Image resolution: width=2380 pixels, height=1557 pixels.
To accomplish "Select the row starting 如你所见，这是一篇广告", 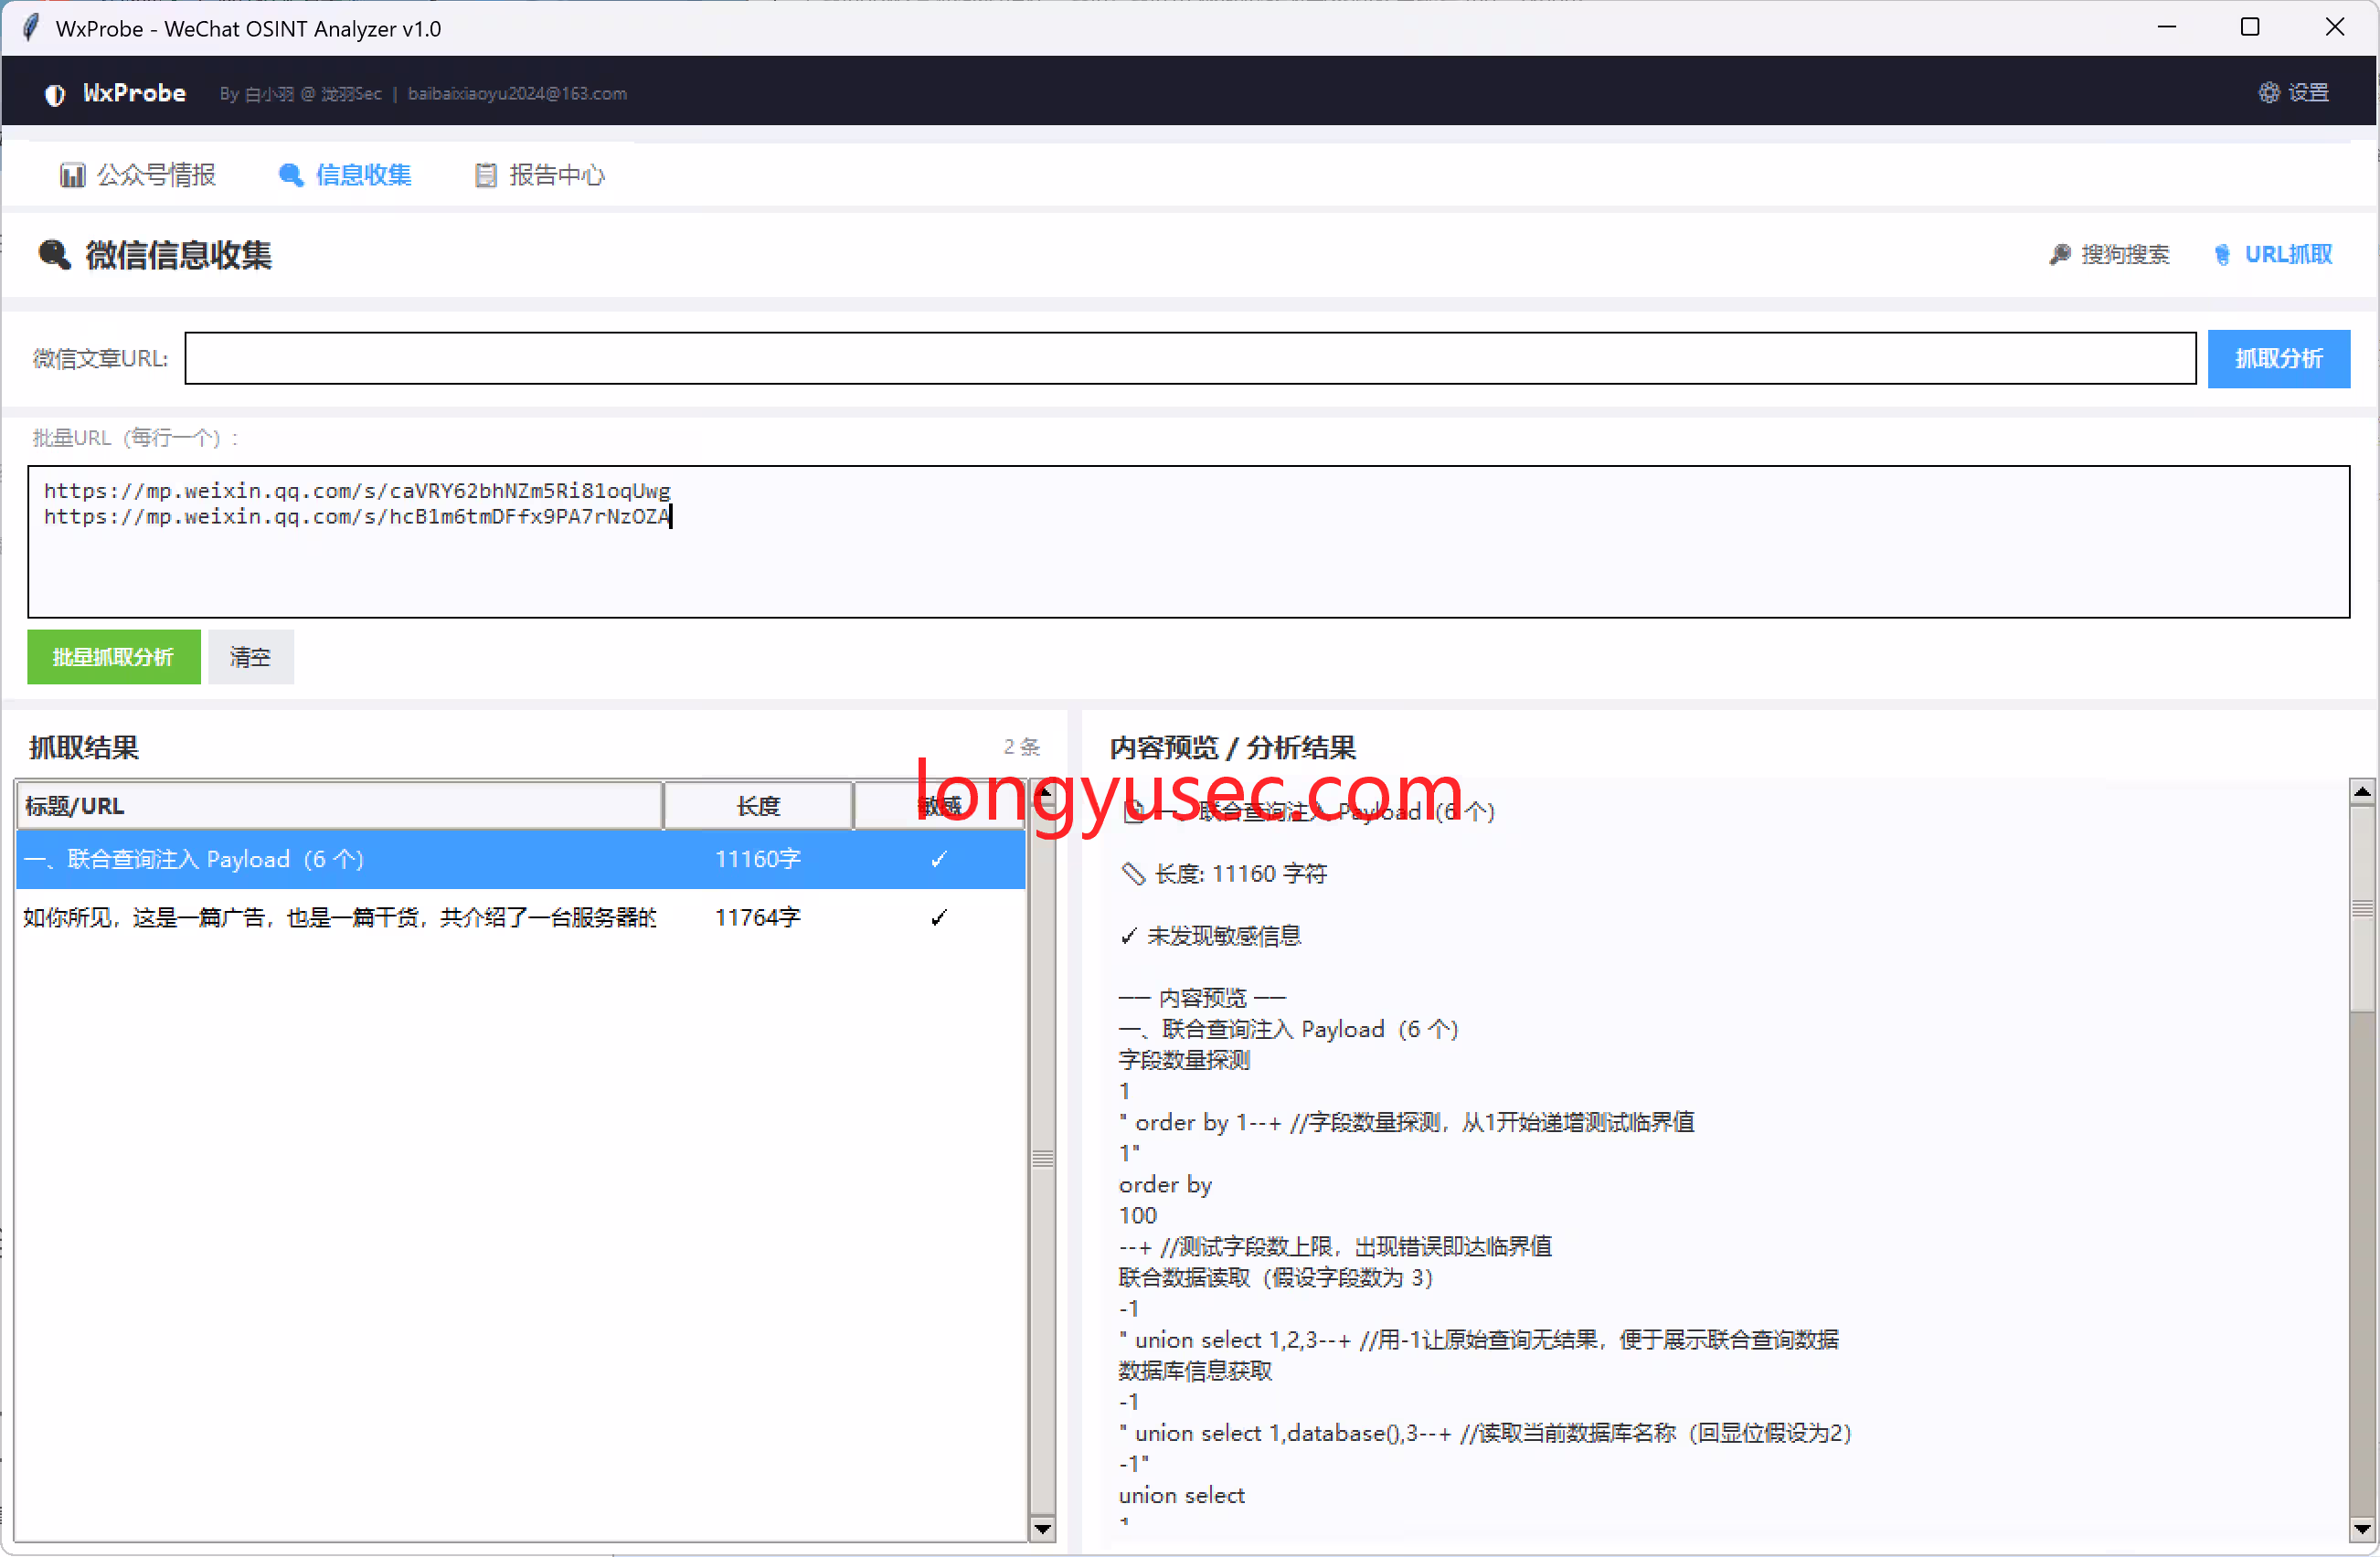I will coord(520,917).
